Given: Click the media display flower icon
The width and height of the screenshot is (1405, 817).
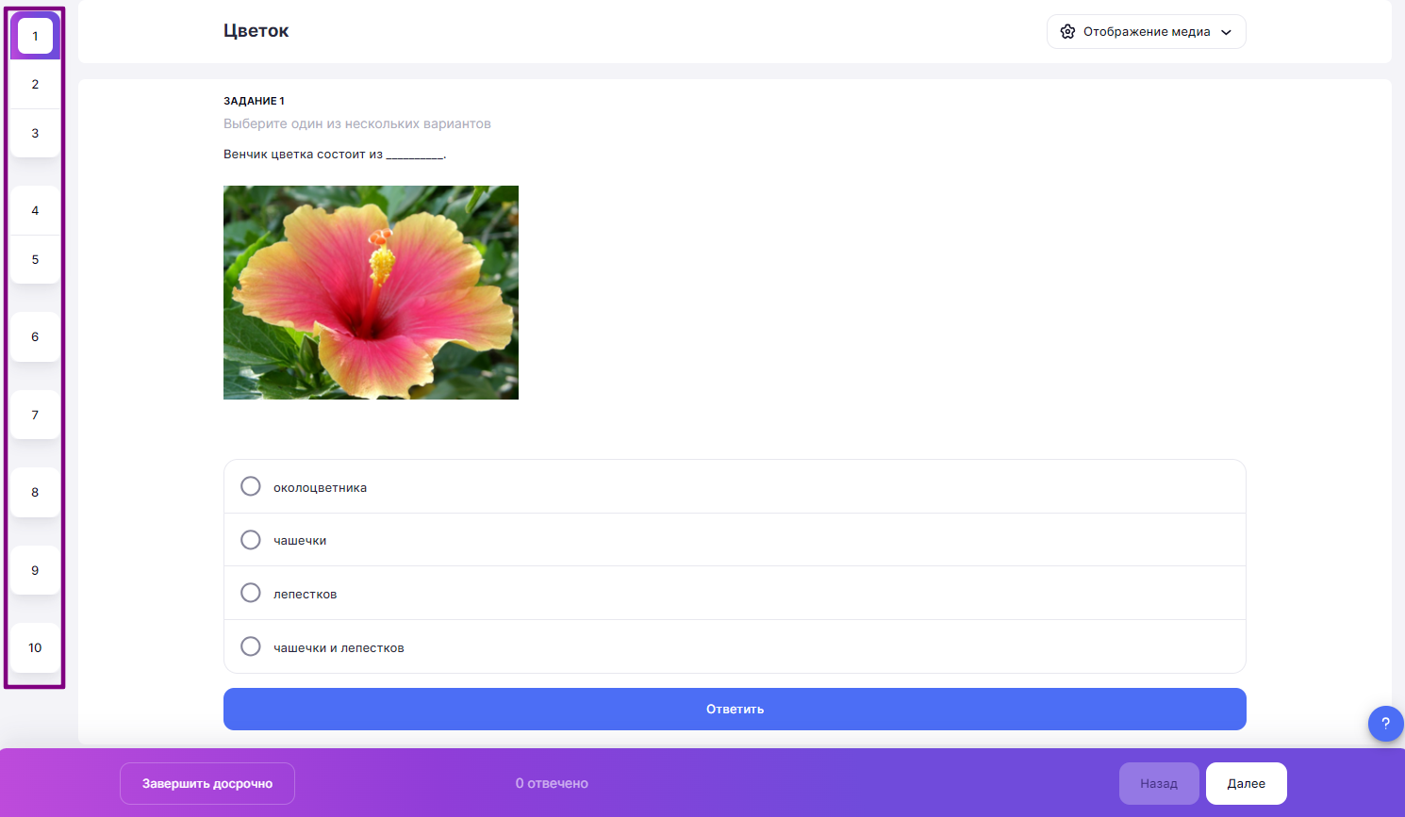Looking at the screenshot, I should tap(1067, 31).
